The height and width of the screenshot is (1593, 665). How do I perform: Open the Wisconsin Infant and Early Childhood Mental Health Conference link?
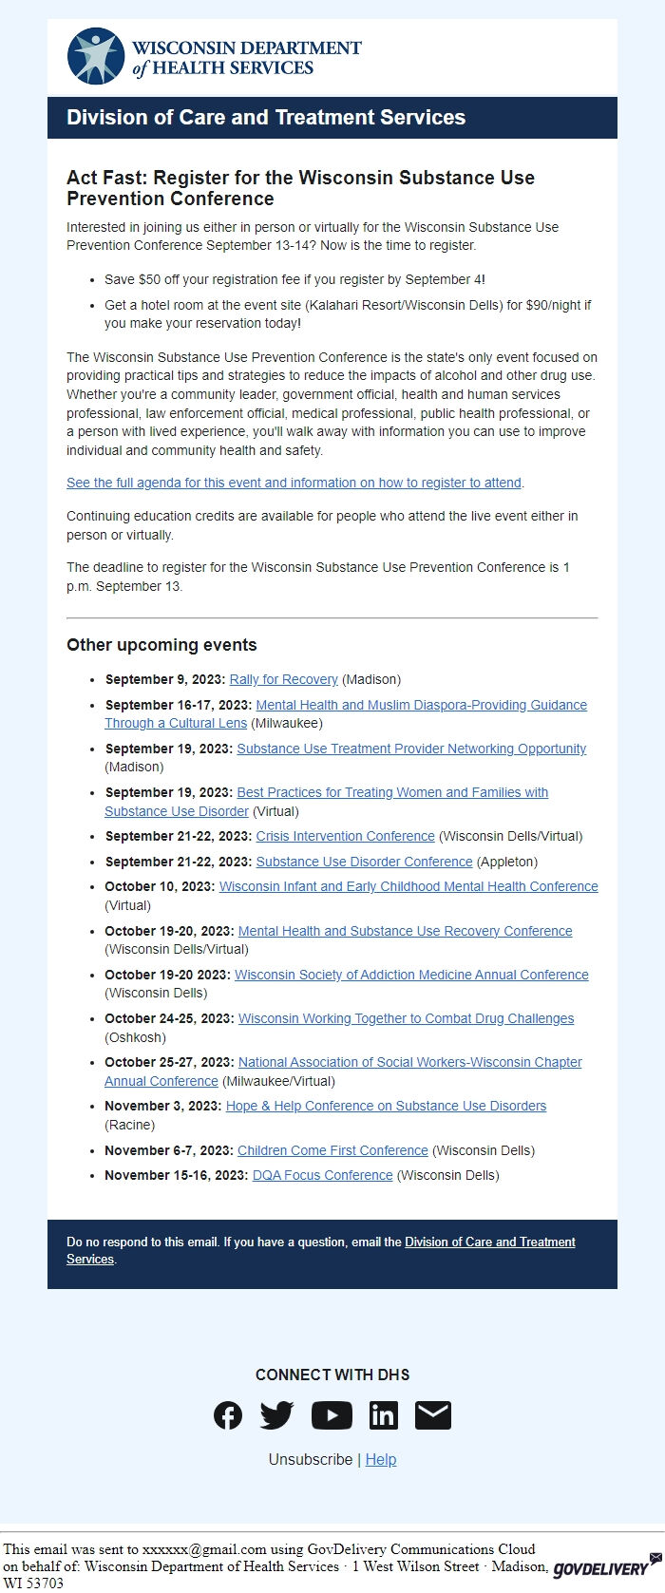click(409, 886)
